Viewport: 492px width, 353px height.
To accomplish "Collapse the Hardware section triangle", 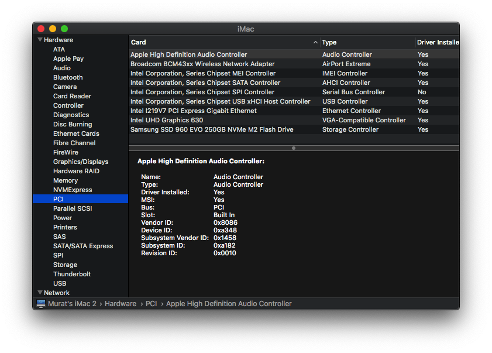I will pyautogui.click(x=40, y=40).
